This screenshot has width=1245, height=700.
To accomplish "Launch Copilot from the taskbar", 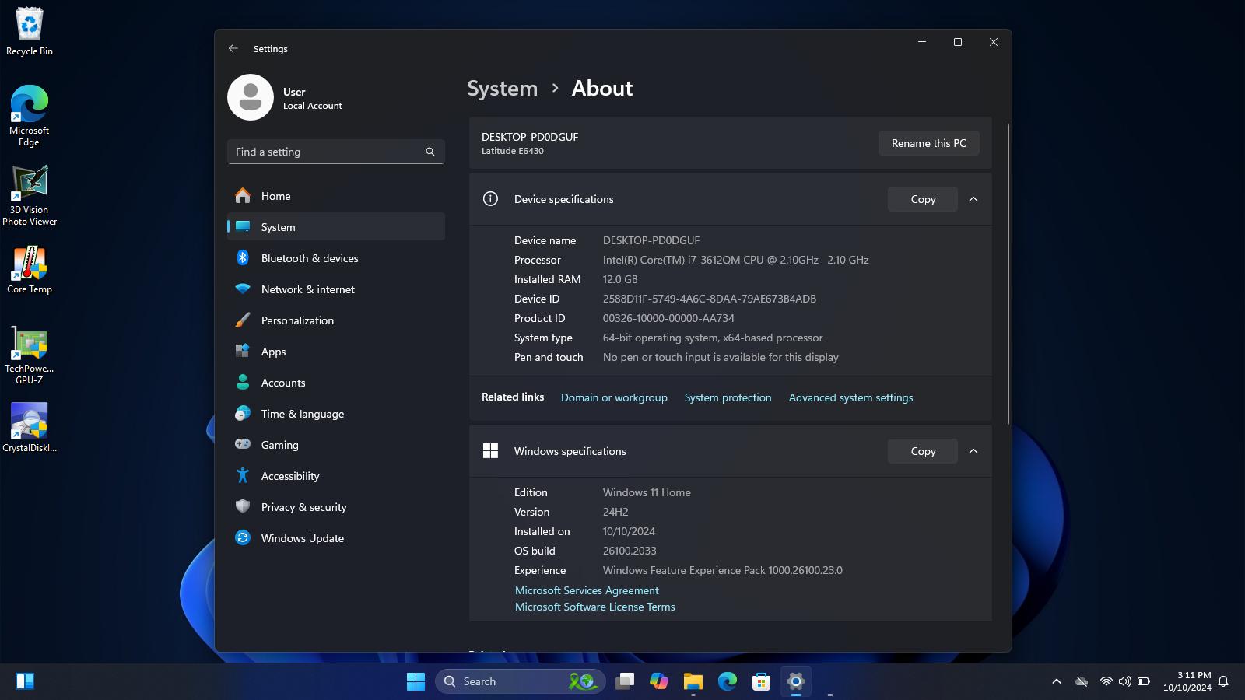I will (x=659, y=681).
